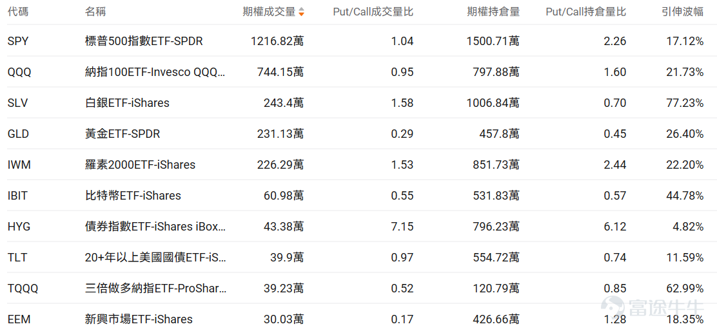Select 白銀ETF-iShares name

point(127,103)
